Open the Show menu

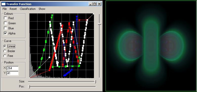pyautogui.click(x=42, y=9)
